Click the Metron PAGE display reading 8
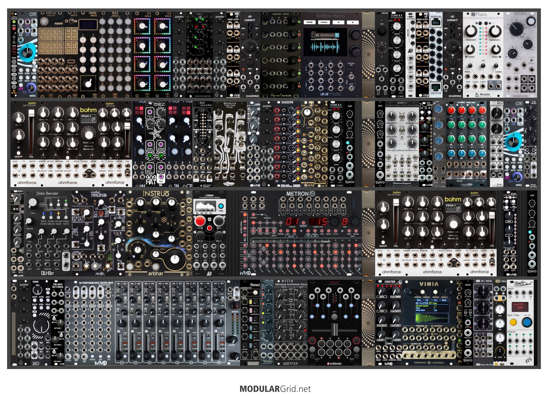551x396 pixels. click(345, 221)
